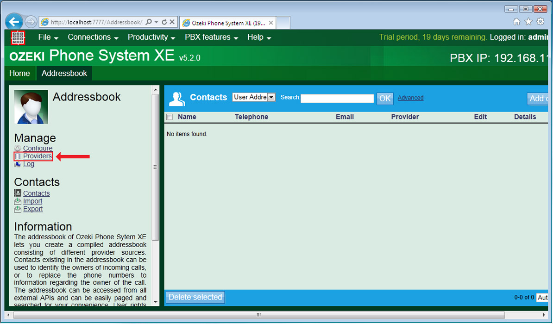The height and width of the screenshot is (324, 553).
Task: Refresh the page in address bar
Action: pos(164,22)
